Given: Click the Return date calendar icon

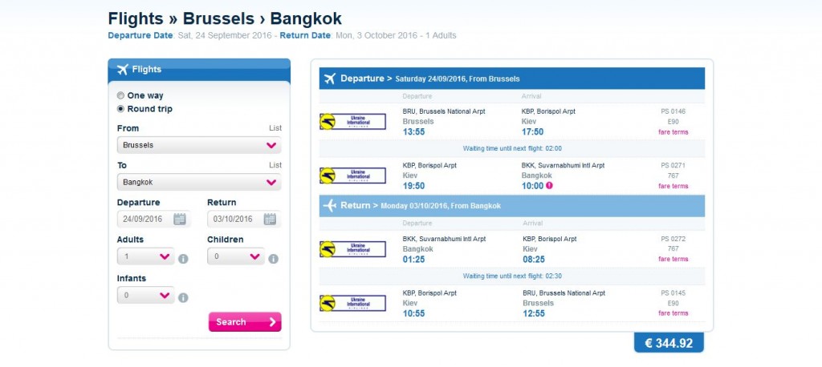Looking at the screenshot, I should click(x=271, y=219).
